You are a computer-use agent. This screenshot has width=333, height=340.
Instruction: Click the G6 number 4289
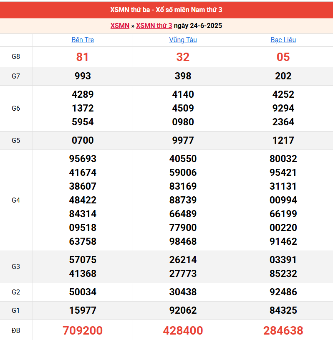point(83,94)
